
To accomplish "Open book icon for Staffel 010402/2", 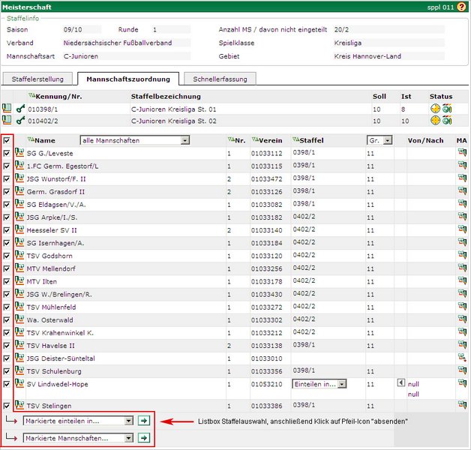I will point(7,120).
